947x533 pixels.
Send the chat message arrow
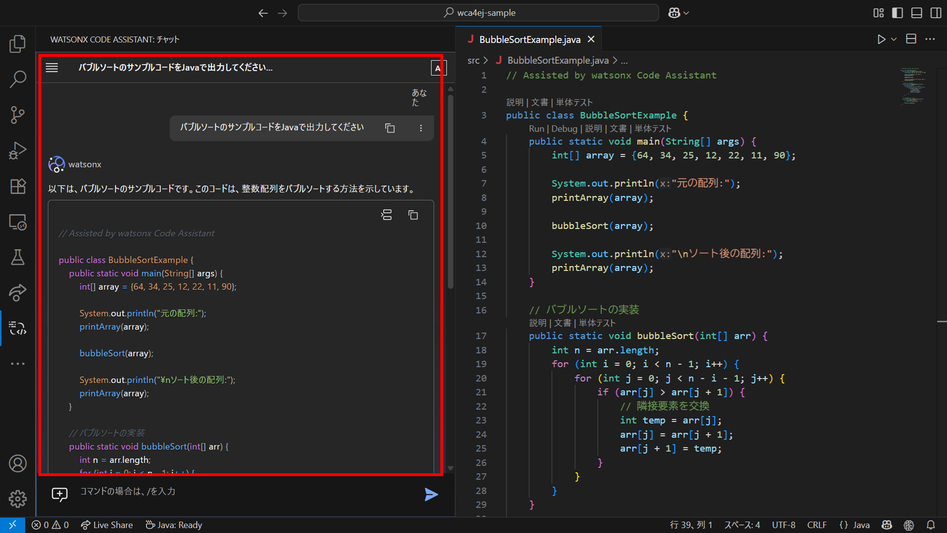pyautogui.click(x=431, y=495)
